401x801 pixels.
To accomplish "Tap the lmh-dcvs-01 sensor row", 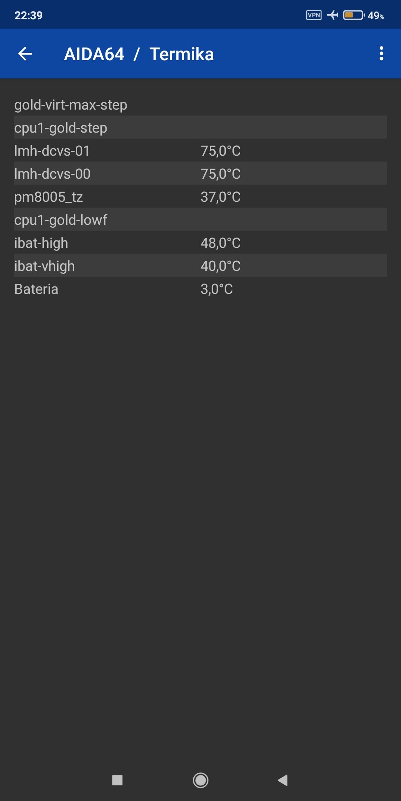I will pos(200,151).
